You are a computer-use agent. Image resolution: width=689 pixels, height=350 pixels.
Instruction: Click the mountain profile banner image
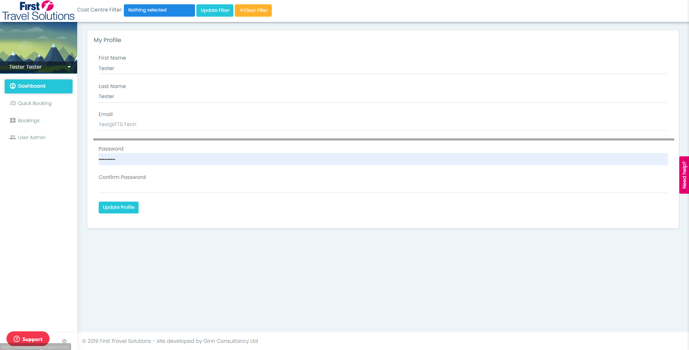click(38, 42)
